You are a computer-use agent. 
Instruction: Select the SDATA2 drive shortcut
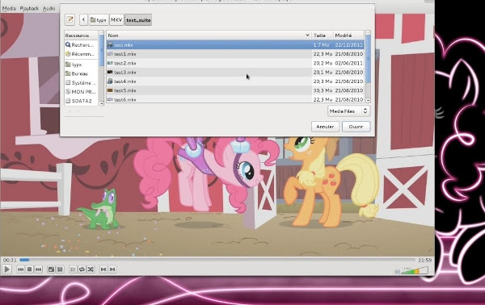tap(80, 101)
